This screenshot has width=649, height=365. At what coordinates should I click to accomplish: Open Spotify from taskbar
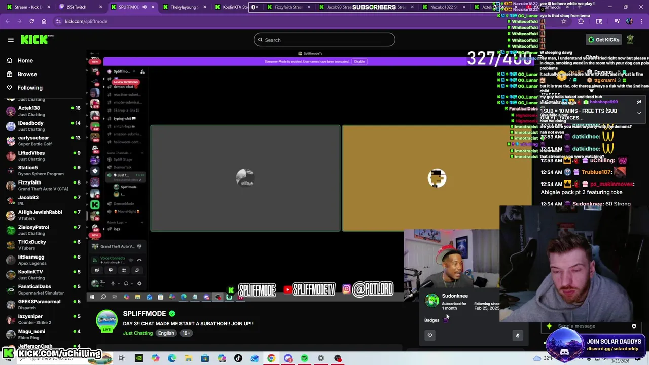(304, 358)
